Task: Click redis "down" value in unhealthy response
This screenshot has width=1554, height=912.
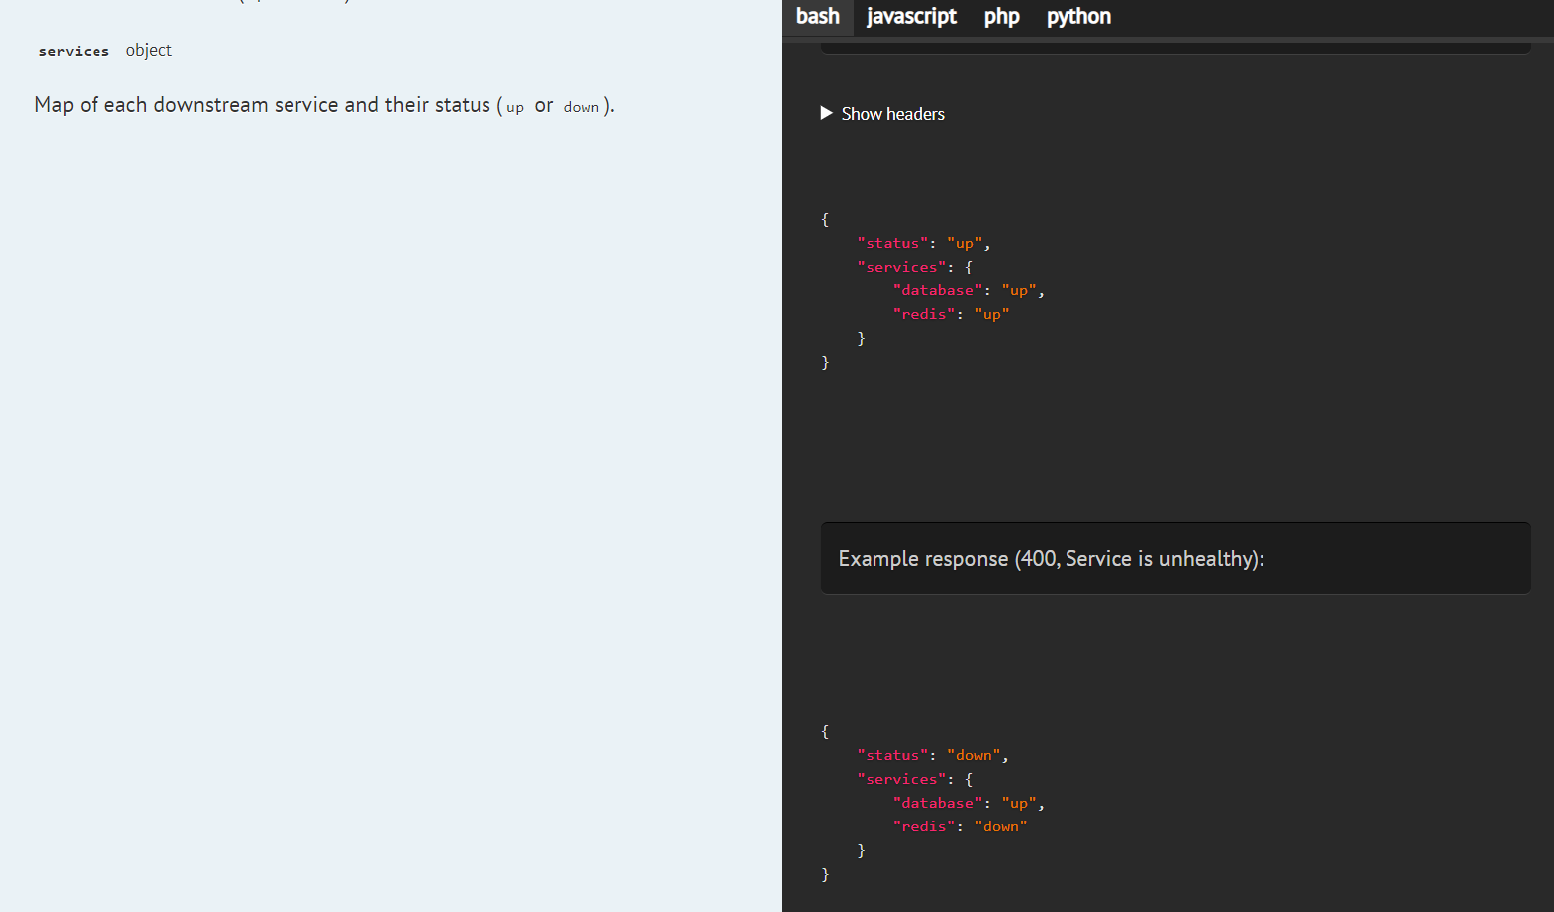Action: coord(1000,826)
